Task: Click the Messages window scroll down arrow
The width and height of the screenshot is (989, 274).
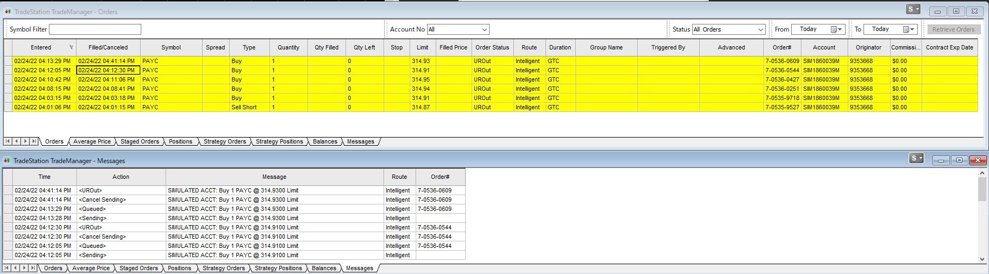Action: point(982,259)
